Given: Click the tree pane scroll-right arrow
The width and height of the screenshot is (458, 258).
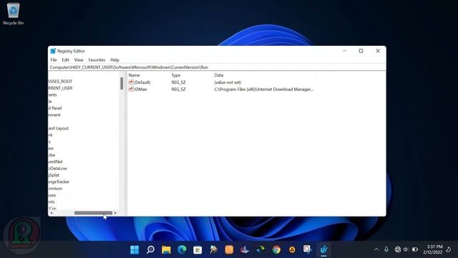Looking at the screenshot, I should (x=115, y=213).
